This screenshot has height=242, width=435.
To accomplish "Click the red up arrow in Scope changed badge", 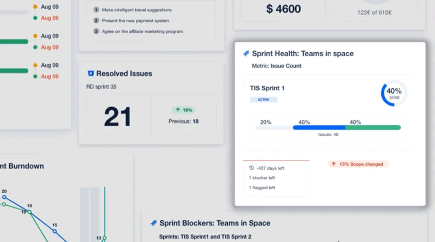I will point(333,164).
